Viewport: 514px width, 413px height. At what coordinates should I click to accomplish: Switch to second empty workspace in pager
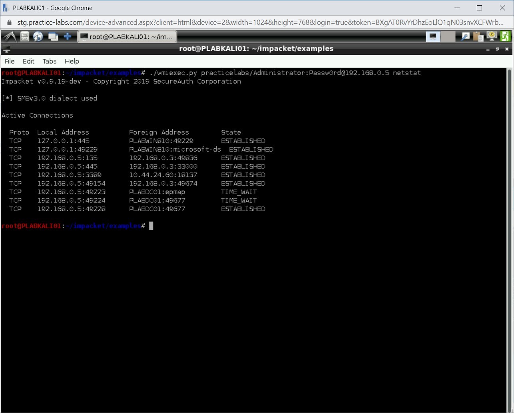448,37
